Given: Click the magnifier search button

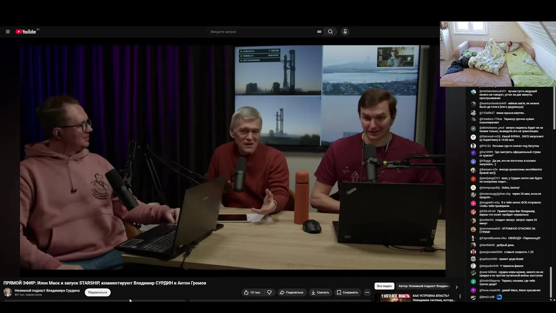Looking at the screenshot, I should click(331, 32).
